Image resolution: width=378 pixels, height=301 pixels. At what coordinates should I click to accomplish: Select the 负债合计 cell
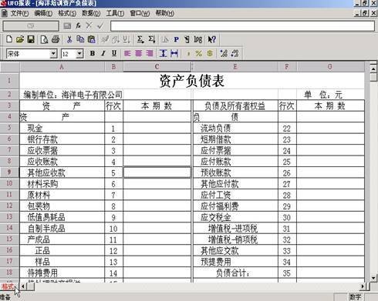235,273
